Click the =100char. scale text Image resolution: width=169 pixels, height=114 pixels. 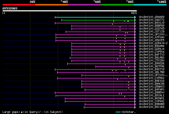point(128,112)
